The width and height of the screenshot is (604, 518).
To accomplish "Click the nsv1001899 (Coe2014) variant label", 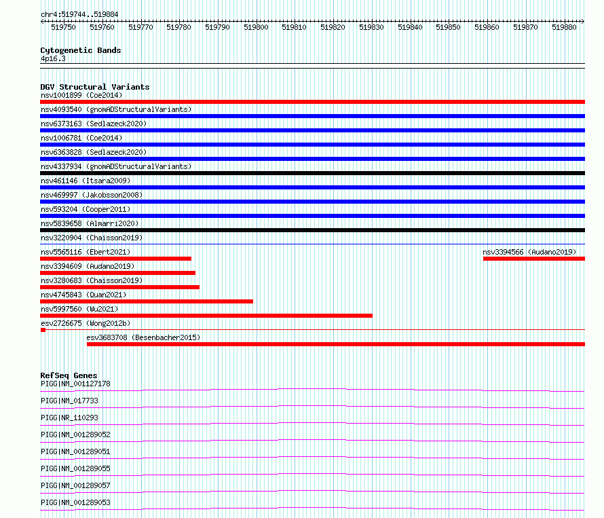I will click(81, 95).
